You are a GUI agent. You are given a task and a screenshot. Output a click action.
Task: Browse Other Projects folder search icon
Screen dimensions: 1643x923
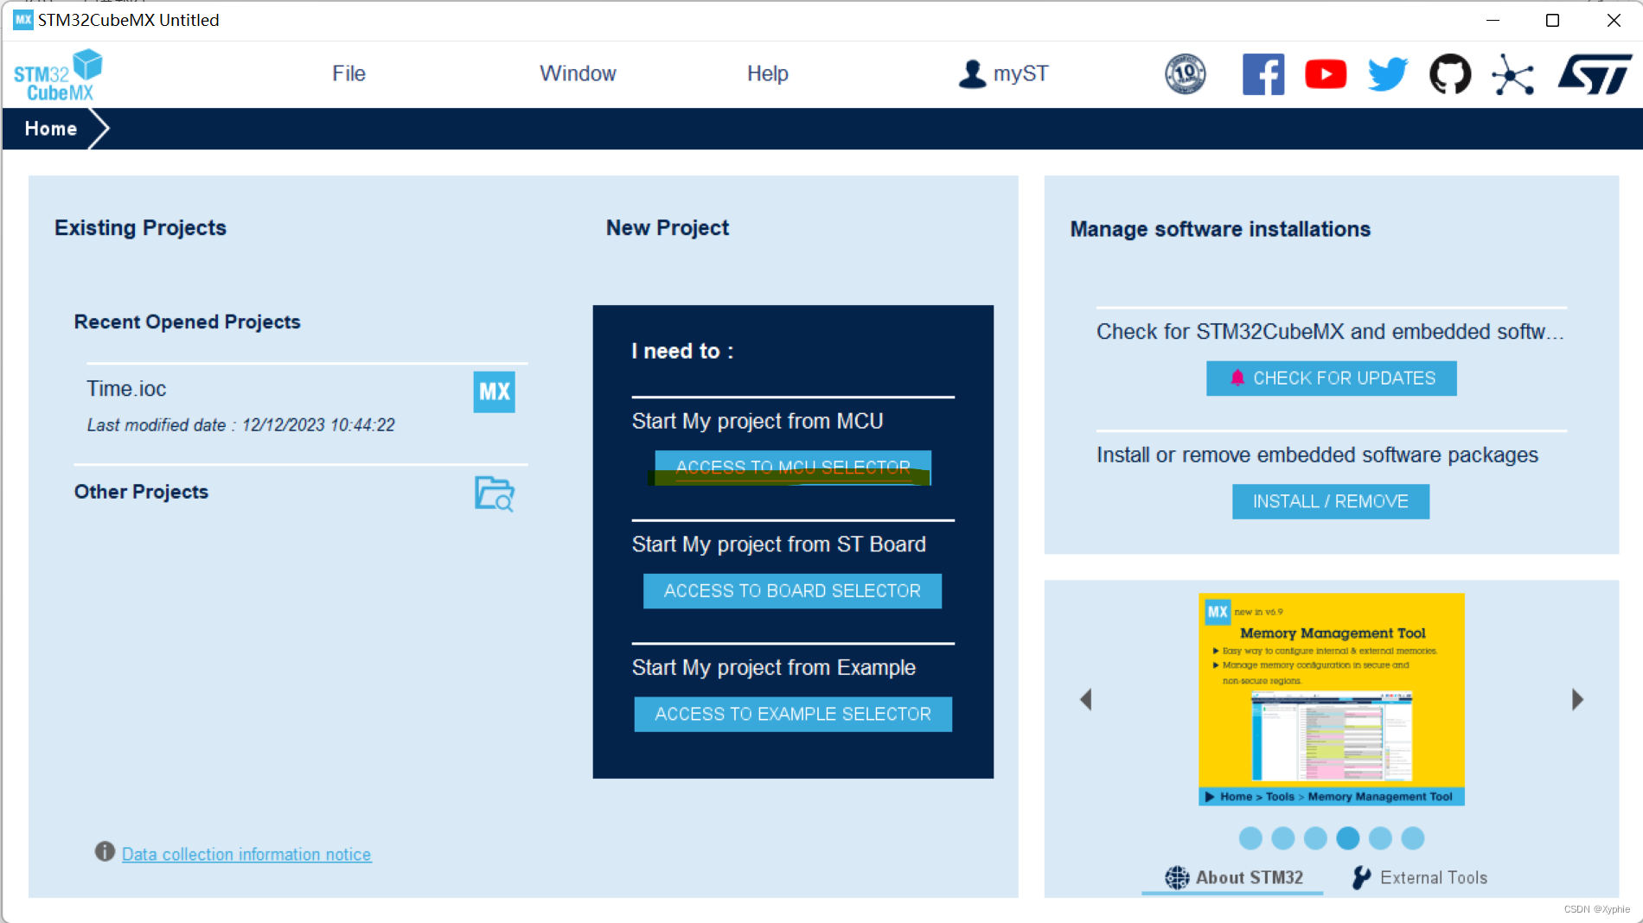[x=495, y=493]
